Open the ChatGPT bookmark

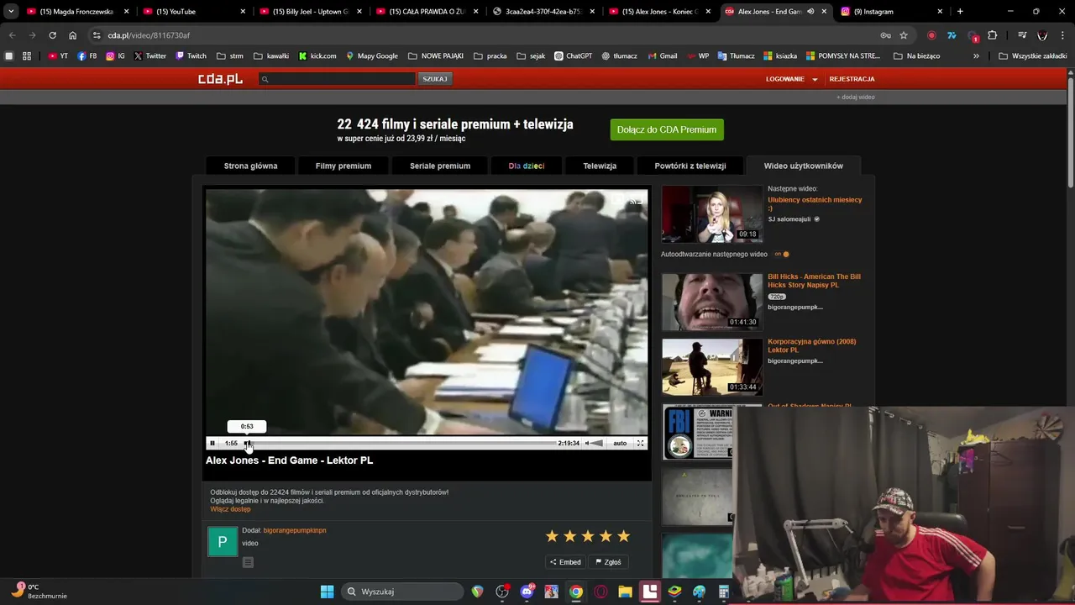(574, 56)
